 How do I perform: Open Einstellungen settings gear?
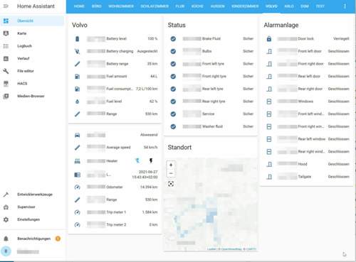(33, 219)
